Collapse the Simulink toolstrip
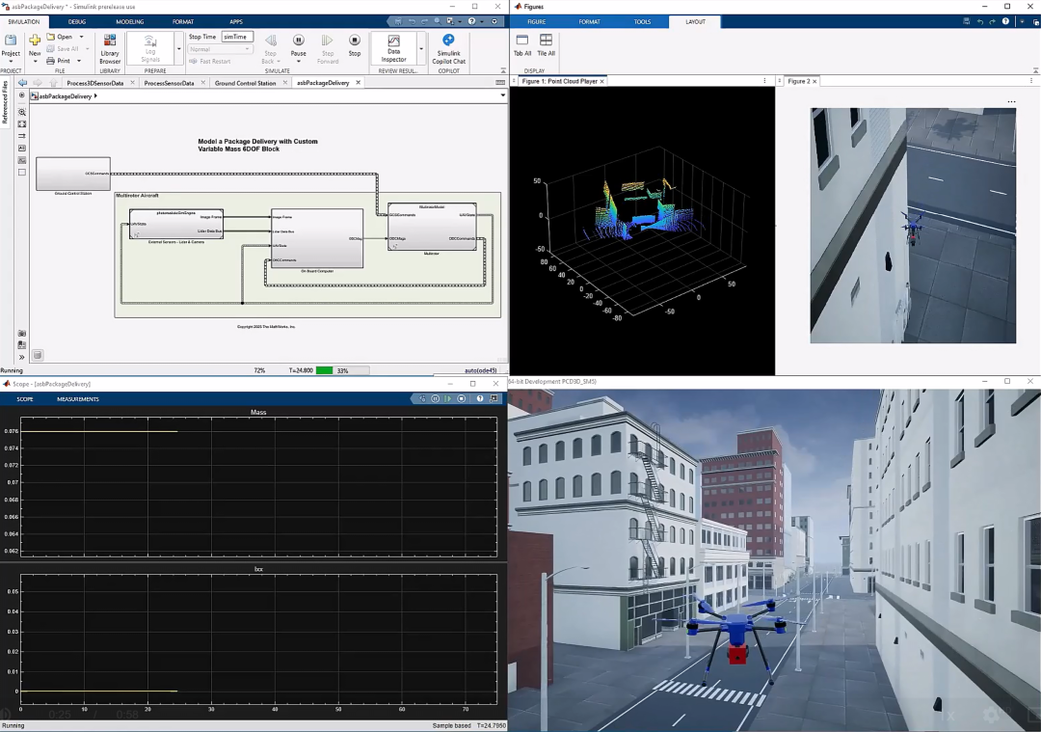This screenshot has height=732, width=1041. tap(502, 69)
